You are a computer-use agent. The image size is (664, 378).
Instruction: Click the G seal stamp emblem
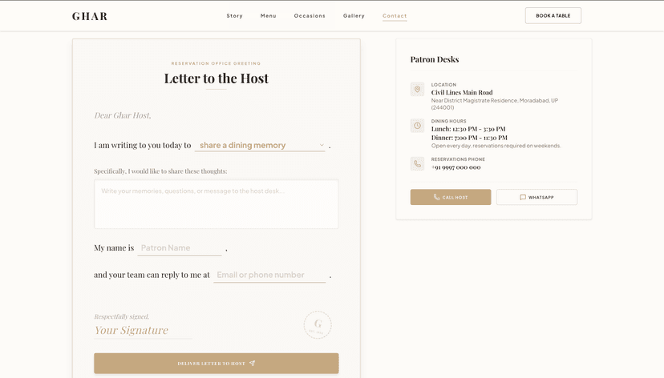(x=318, y=324)
